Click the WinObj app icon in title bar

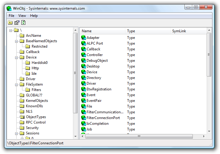(x=9, y=8)
